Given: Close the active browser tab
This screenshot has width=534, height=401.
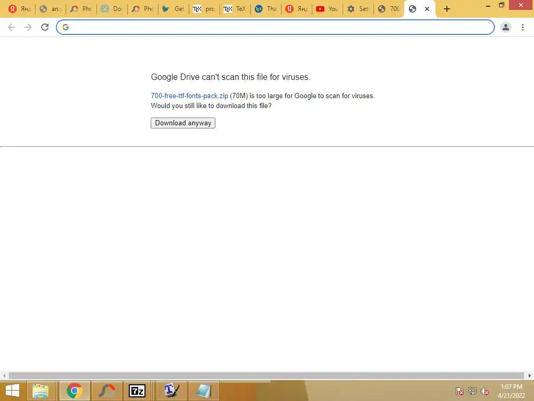Looking at the screenshot, I should (x=427, y=9).
